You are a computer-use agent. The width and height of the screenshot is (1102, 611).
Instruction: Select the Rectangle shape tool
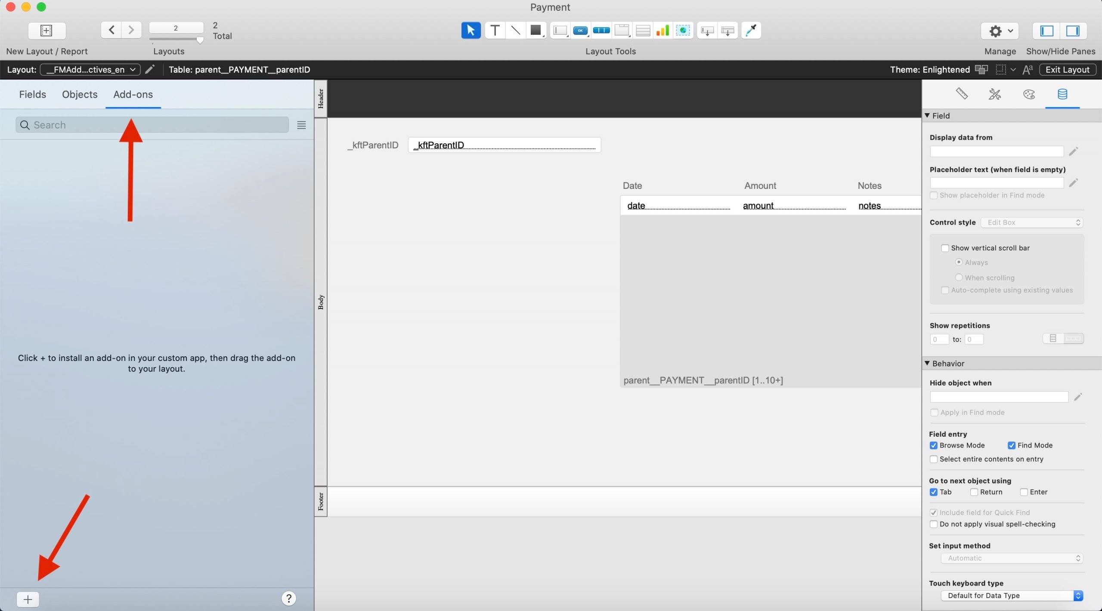pos(536,31)
